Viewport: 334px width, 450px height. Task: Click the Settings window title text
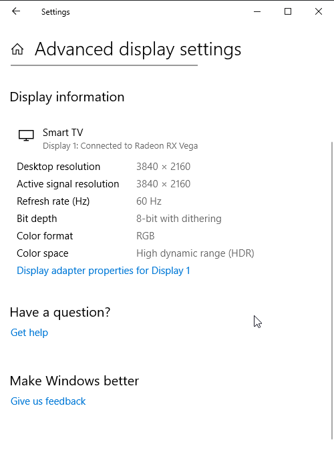click(x=55, y=12)
